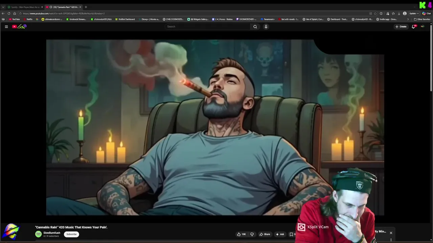Start voice search with microphone

[266, 27]
